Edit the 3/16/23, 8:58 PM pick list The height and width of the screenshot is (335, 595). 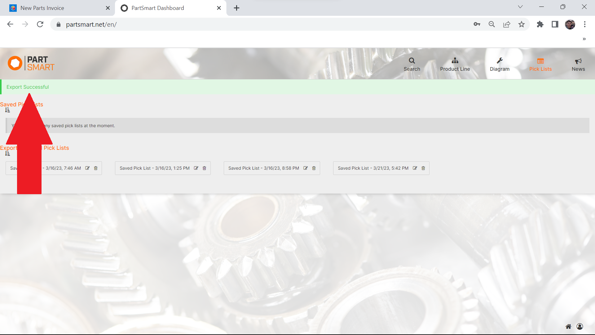[306, 168]
